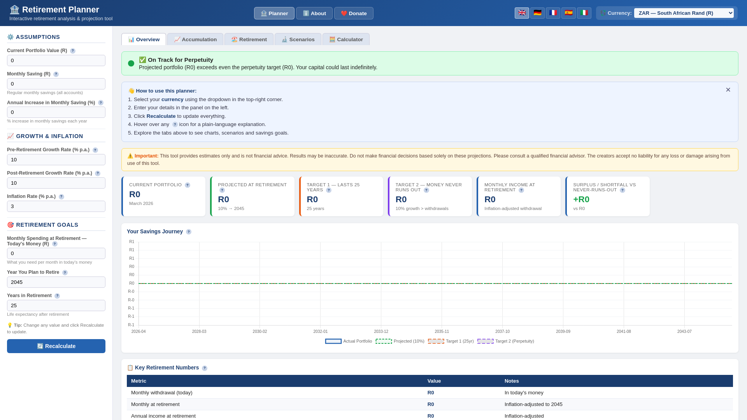Click the Annual income at retirement row
Screen dimensions: 747x420
430,415
